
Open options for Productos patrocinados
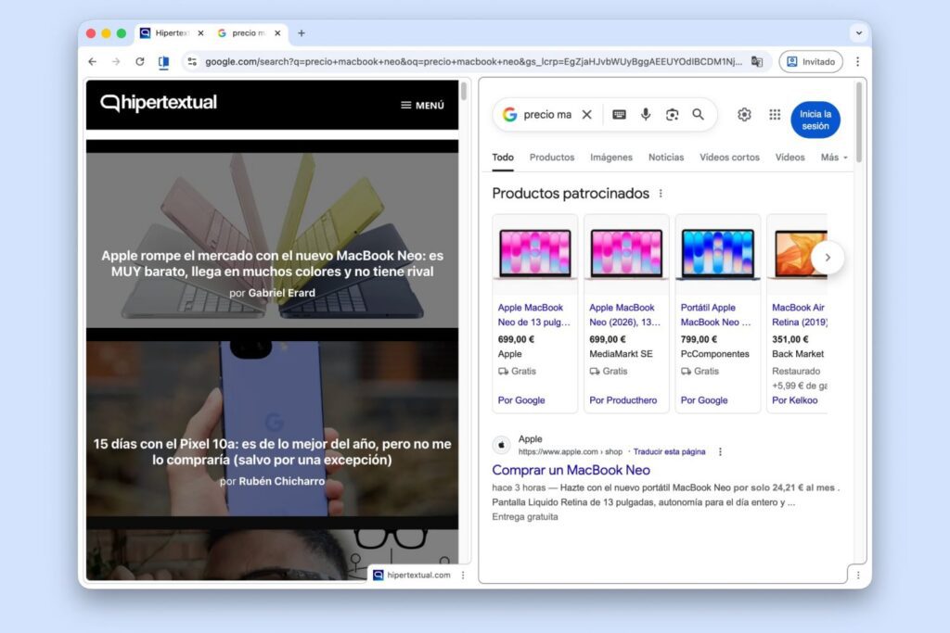pos(661,193)
